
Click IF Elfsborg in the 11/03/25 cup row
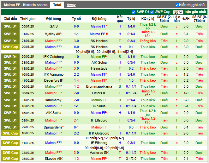click(x=99, y=143)
